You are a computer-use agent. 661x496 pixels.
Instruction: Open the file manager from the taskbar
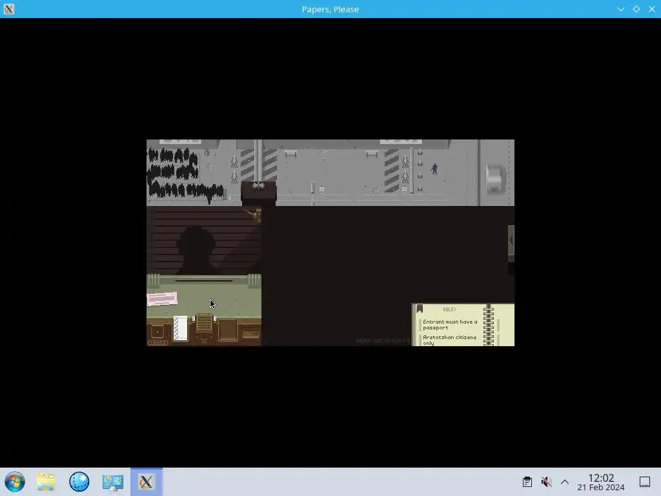pyautogui.click(x=46, y=482)
